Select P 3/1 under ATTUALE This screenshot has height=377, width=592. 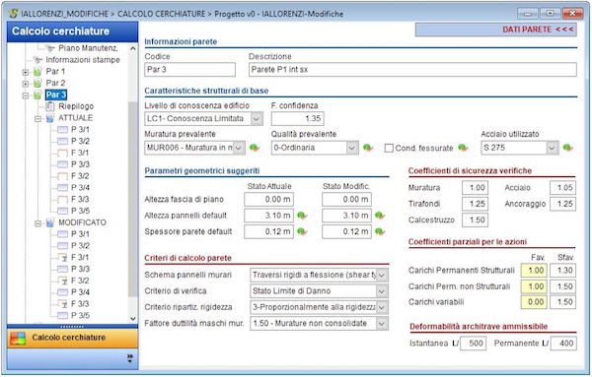[80, 130]
